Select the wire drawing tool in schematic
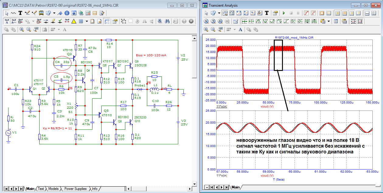This screenshot has height=193, width=383. coord(27,13)
